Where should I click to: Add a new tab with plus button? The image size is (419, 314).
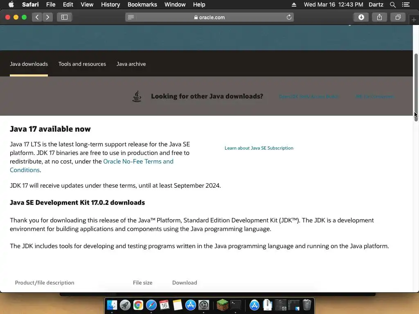point(414,20)
